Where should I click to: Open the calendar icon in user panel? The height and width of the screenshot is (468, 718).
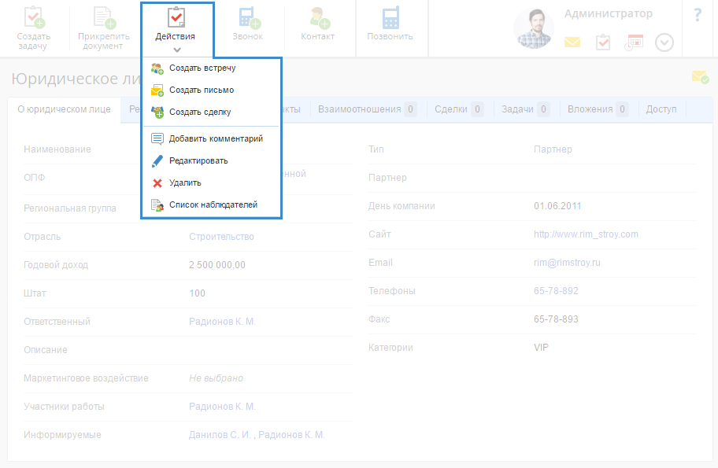coord(634,42)
